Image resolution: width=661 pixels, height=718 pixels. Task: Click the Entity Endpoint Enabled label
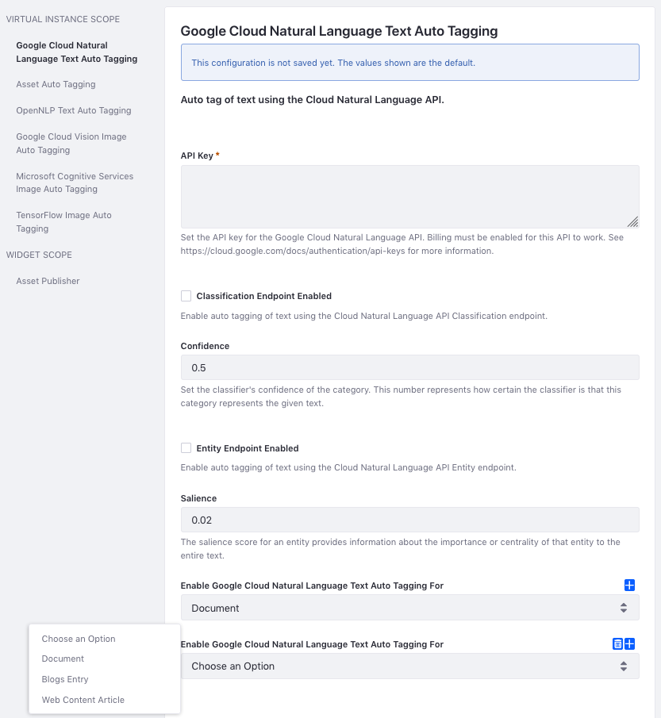[248, 448]
